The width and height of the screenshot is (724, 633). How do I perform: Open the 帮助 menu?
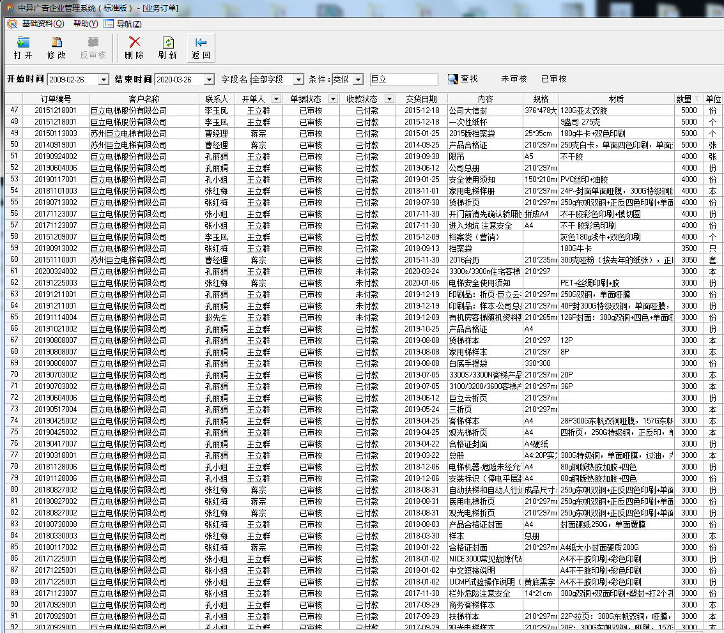[85, 24]
